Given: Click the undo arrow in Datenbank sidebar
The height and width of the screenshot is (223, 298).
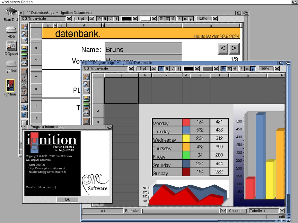Looking at the screenshot, I should click(x=24, y=108).
